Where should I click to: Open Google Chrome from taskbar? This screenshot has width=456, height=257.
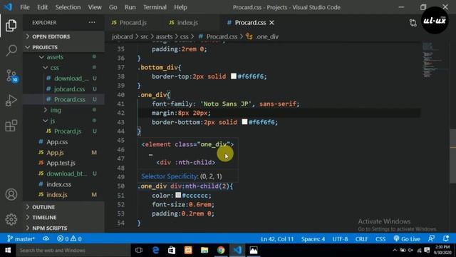coord(221,251)
